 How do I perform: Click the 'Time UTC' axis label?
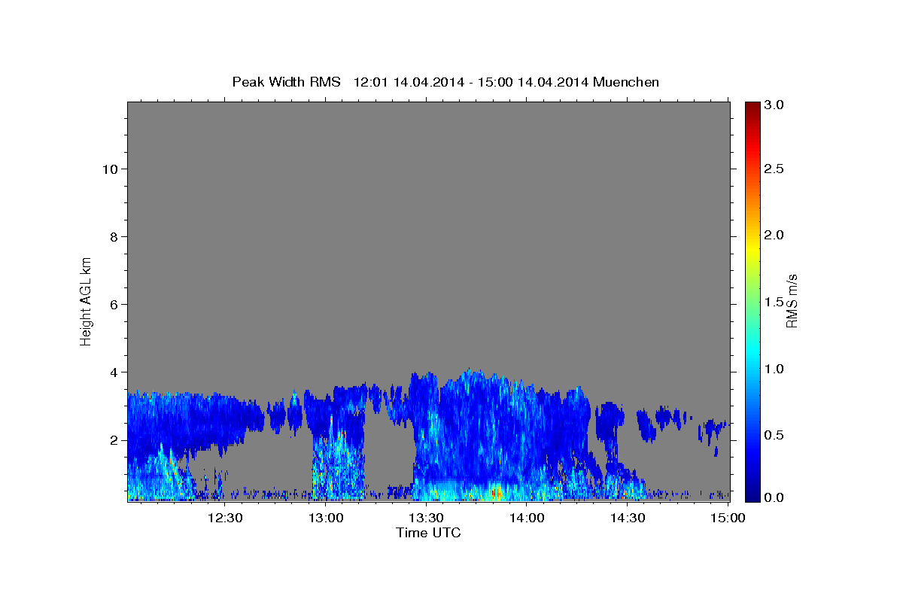pyautogui.click(x=428, y=533)
